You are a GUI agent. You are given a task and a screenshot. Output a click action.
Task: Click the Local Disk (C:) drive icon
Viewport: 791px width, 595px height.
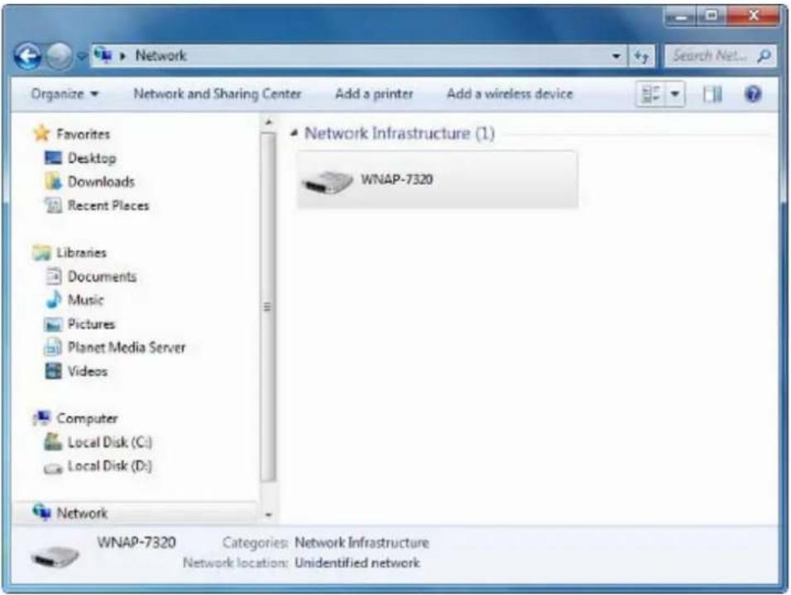click(53, 442)
